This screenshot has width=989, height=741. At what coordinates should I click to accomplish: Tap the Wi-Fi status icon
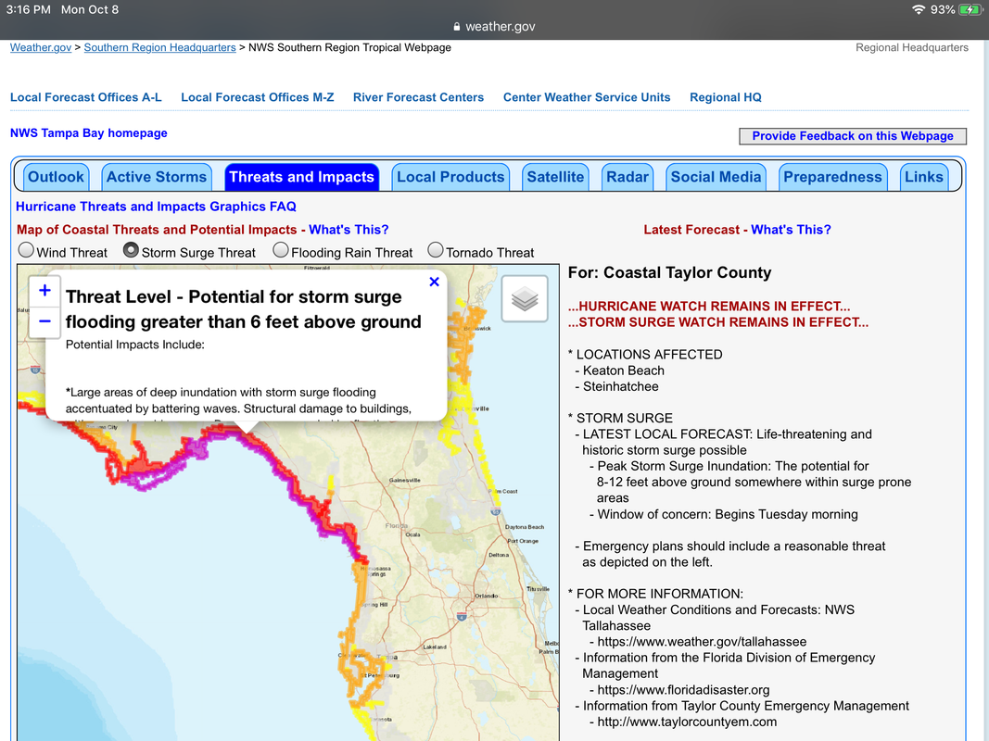tap(919, 9)
